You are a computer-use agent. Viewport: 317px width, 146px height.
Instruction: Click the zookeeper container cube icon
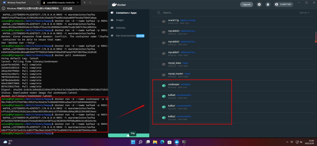(164, 85)
